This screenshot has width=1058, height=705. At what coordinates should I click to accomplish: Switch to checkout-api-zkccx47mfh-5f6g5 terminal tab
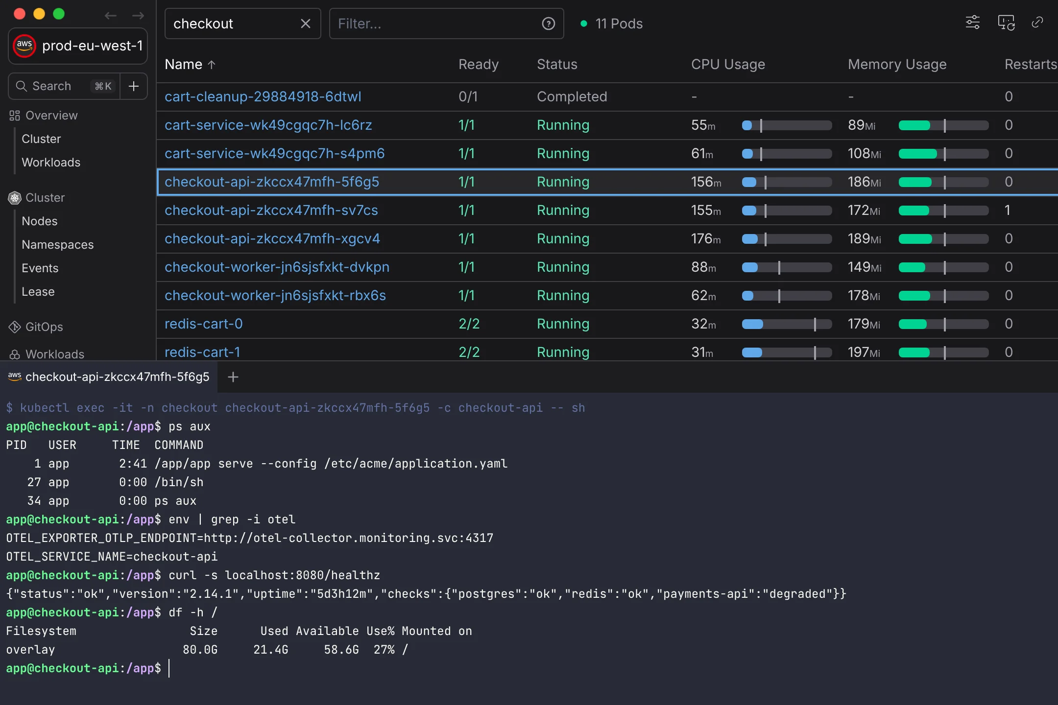pyautogui.click(x=109, y=377)
